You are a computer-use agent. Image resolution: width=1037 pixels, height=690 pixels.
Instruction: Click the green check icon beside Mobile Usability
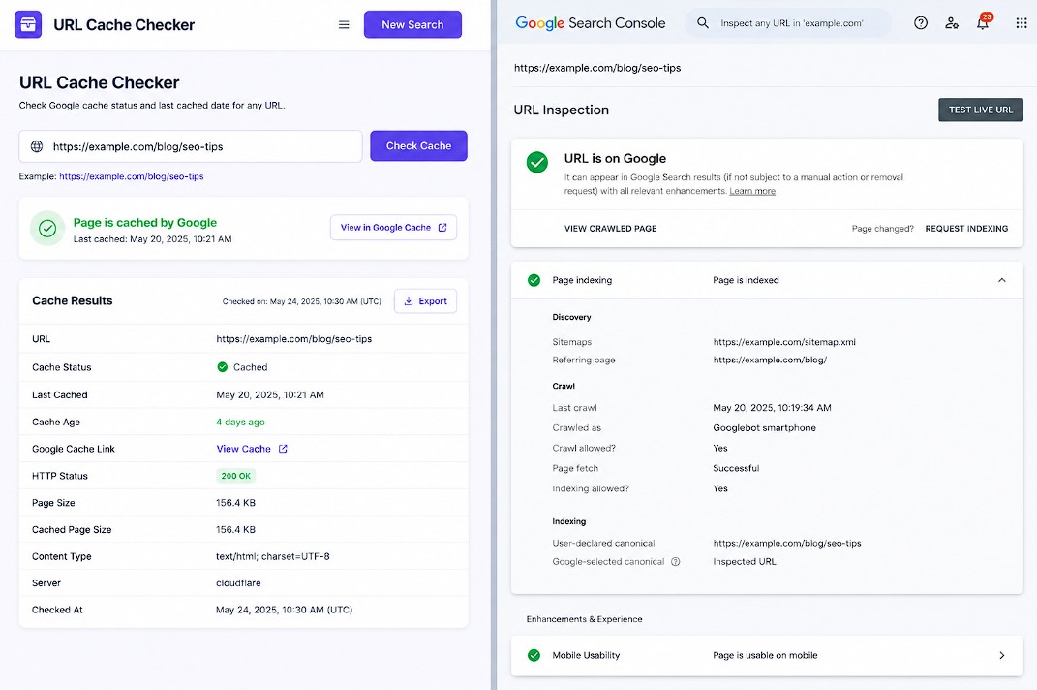point(534,655)
